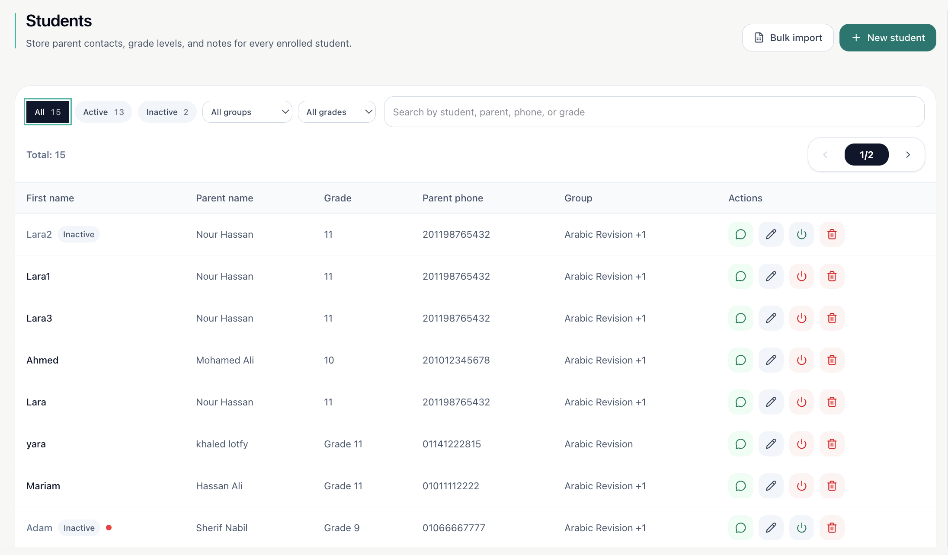Deactivate Ahmed with the red power icon

[x=801, y=360]
